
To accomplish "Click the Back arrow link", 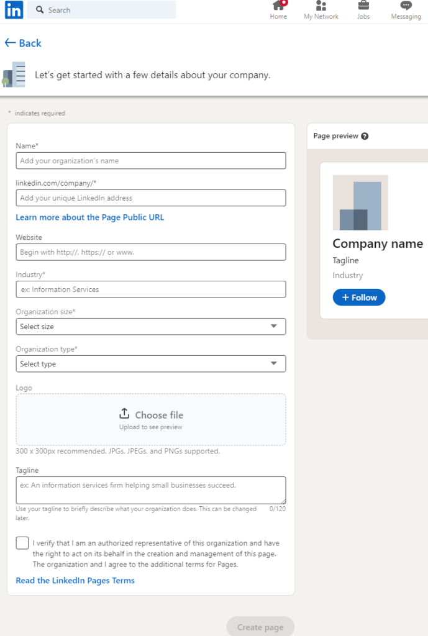I will tap(23, 43).
